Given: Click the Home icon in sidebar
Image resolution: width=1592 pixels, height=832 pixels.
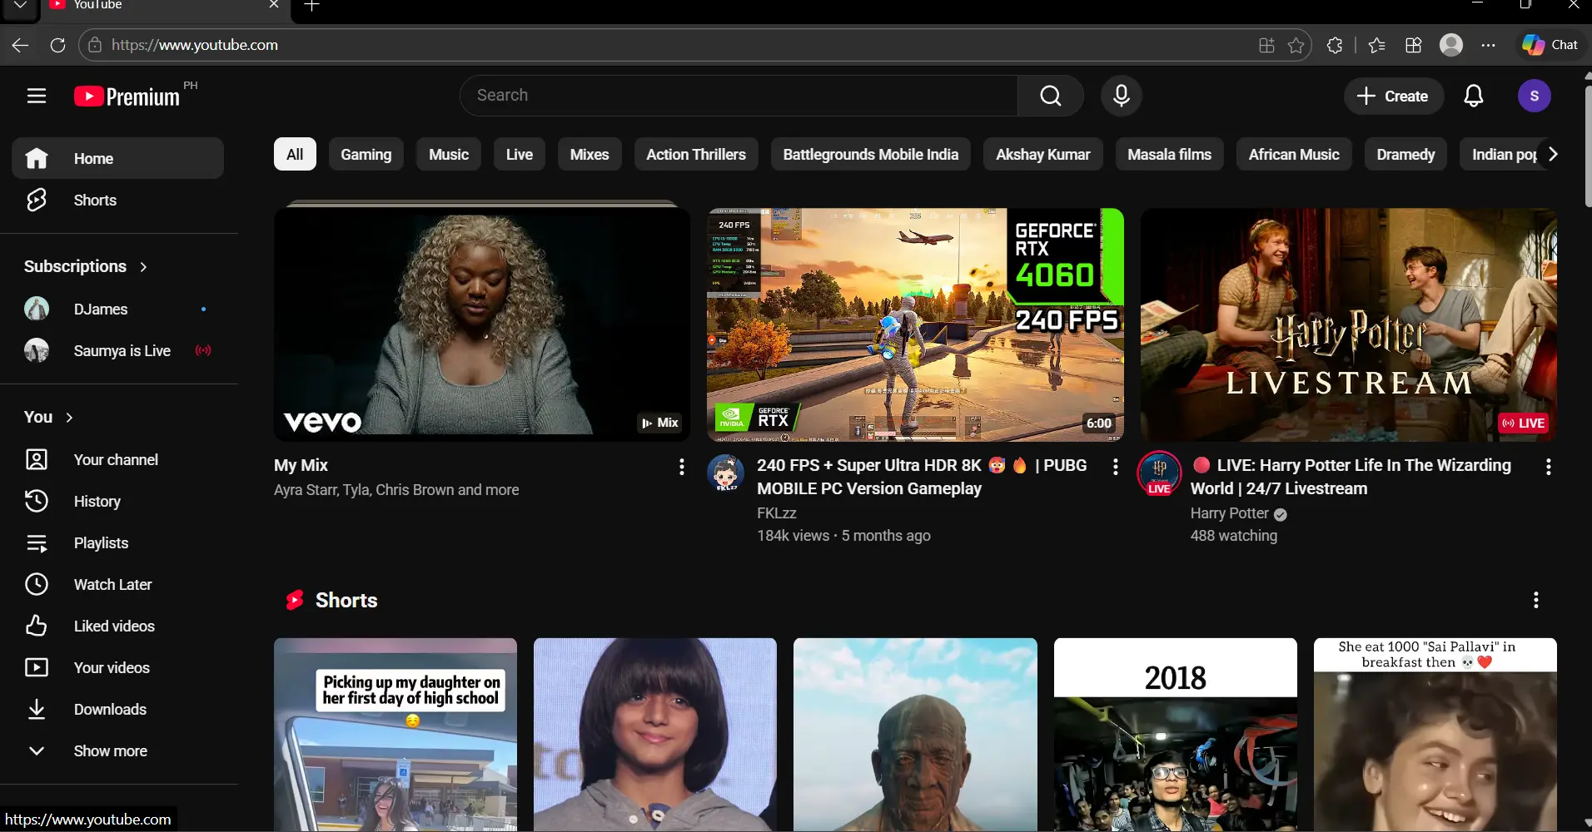Looking at the screenshot, I should click(37, 158).
